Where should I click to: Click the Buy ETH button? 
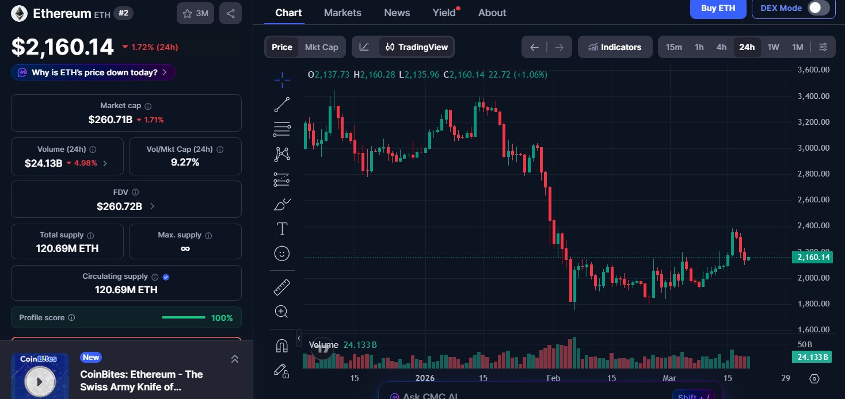[x=718, y=8]
